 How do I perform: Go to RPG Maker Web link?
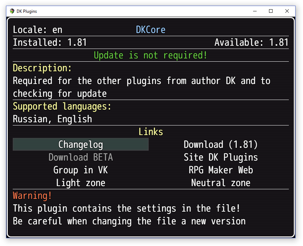[221, 170]
